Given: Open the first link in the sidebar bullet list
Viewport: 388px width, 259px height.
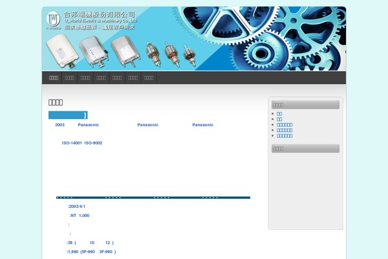Looking at the screenshot, I should [x=279, y=114].
